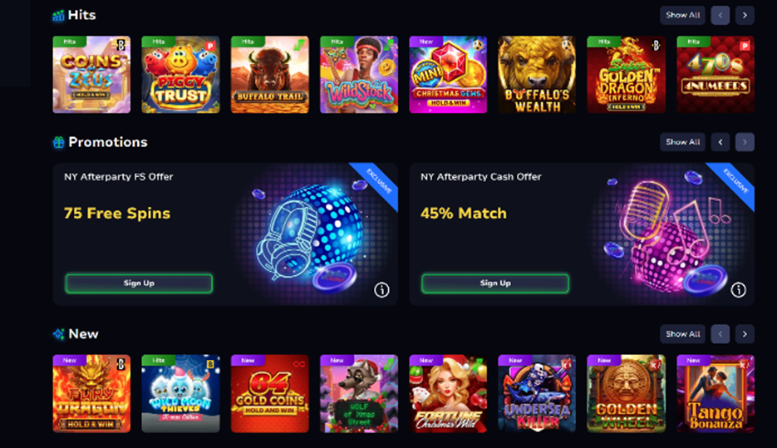Show all Promotions
The width and height of the screenshot is (777, 448).
tap(682, 142)
